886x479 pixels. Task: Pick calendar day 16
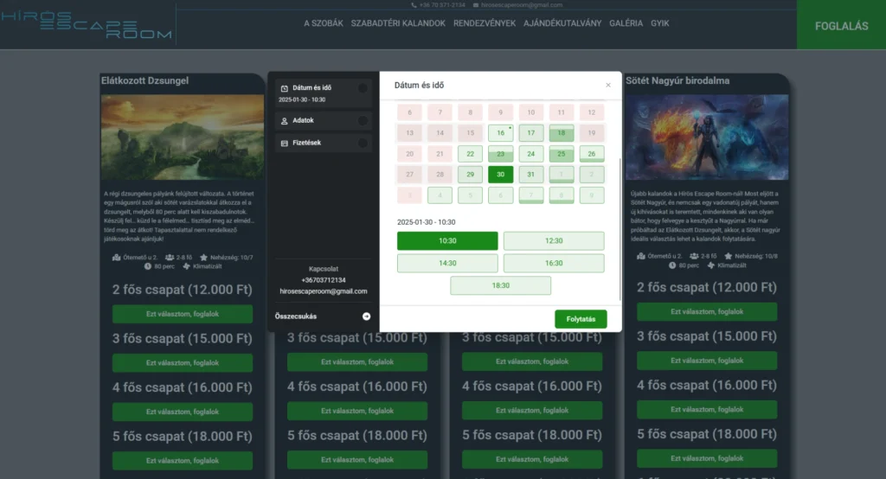pyautogui.click(x=501, y=133)
